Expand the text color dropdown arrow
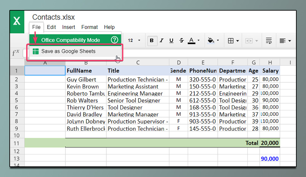The image size is (306, 177). point(198,40)
